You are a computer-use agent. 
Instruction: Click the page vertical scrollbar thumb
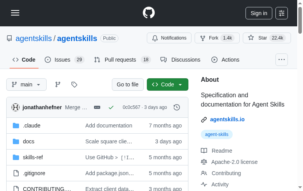pos(300,20)
